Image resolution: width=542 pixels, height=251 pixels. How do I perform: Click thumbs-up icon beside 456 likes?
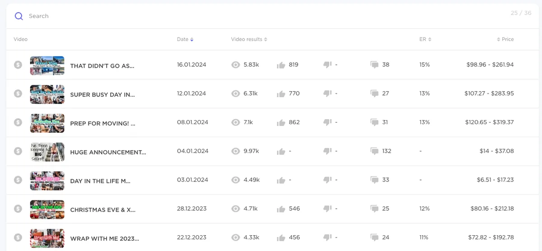pos(281,237)
